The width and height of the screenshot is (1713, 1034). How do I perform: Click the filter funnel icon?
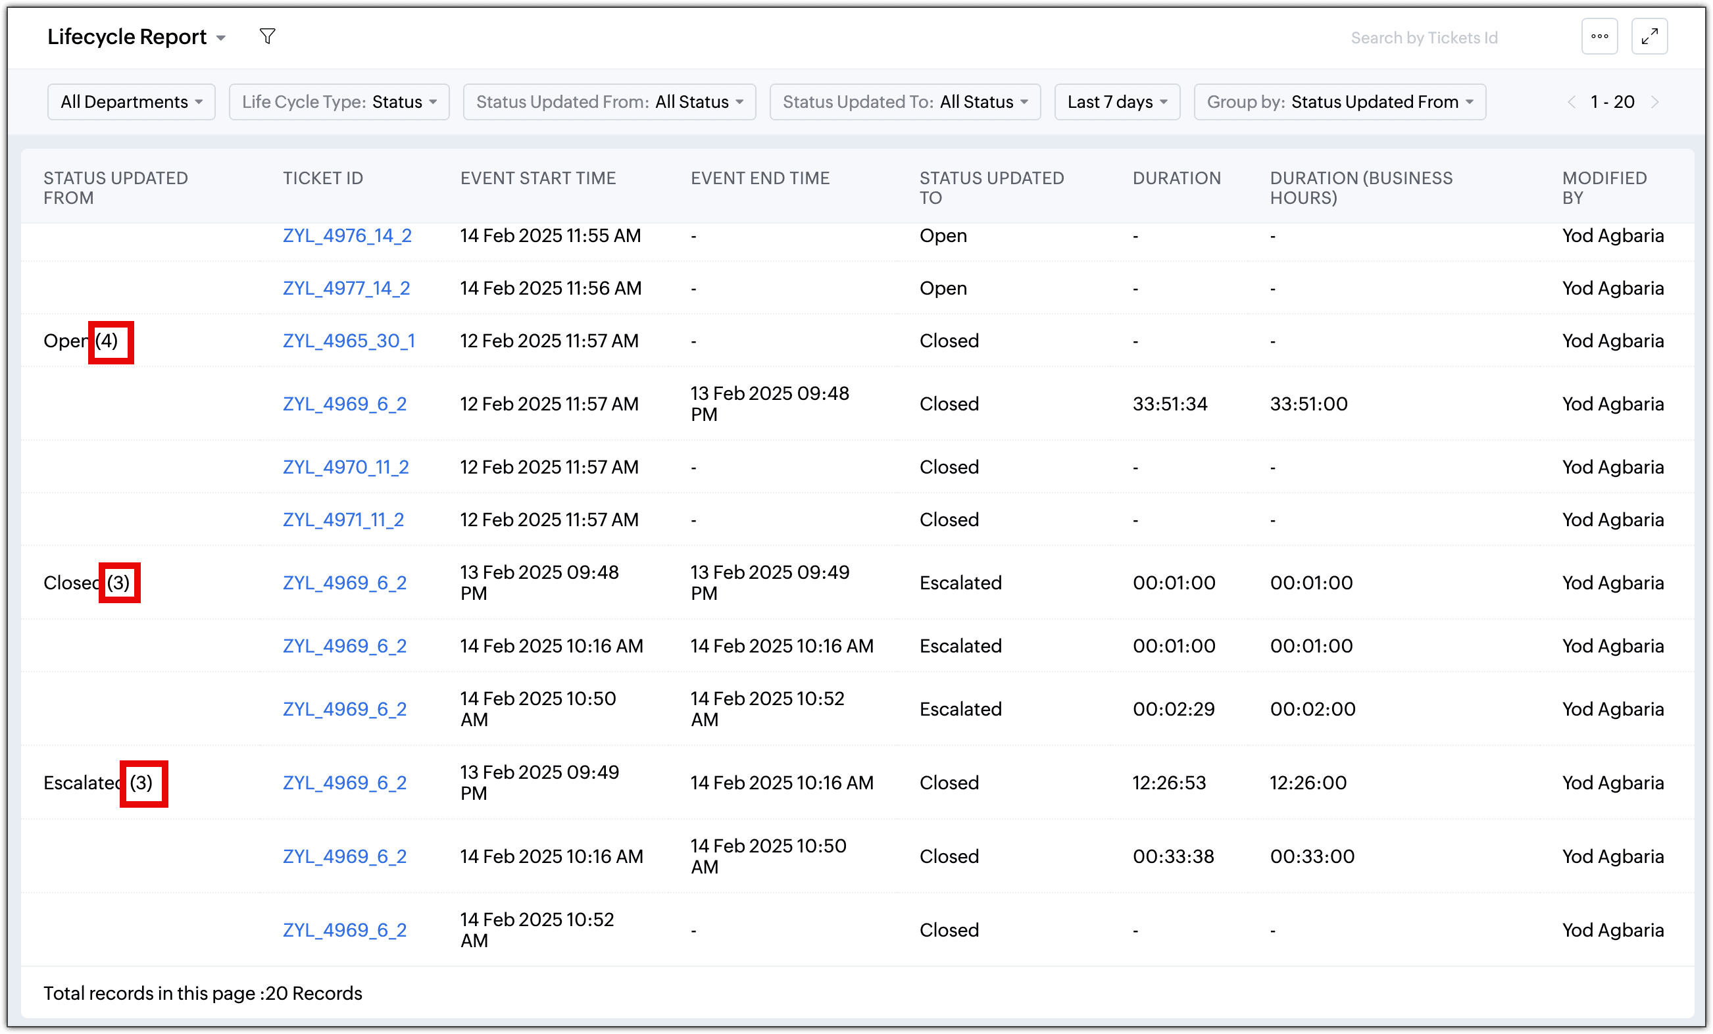[268, 36]
